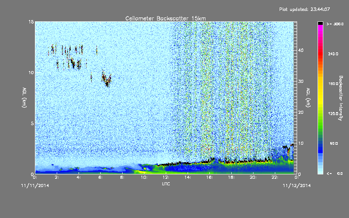
Task: Click the "AGL (km)" left axis label
Action: [24, 97]
